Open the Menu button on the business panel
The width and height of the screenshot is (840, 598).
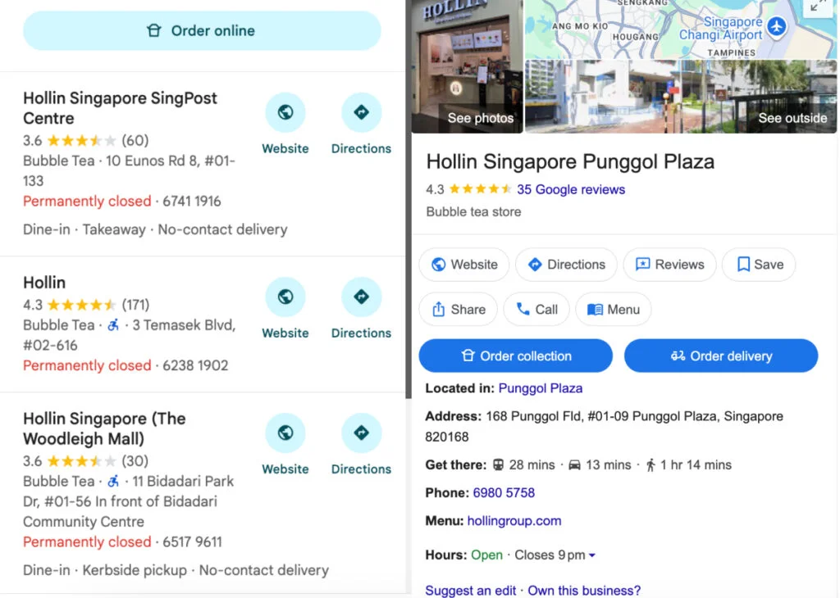coord(613,309)
